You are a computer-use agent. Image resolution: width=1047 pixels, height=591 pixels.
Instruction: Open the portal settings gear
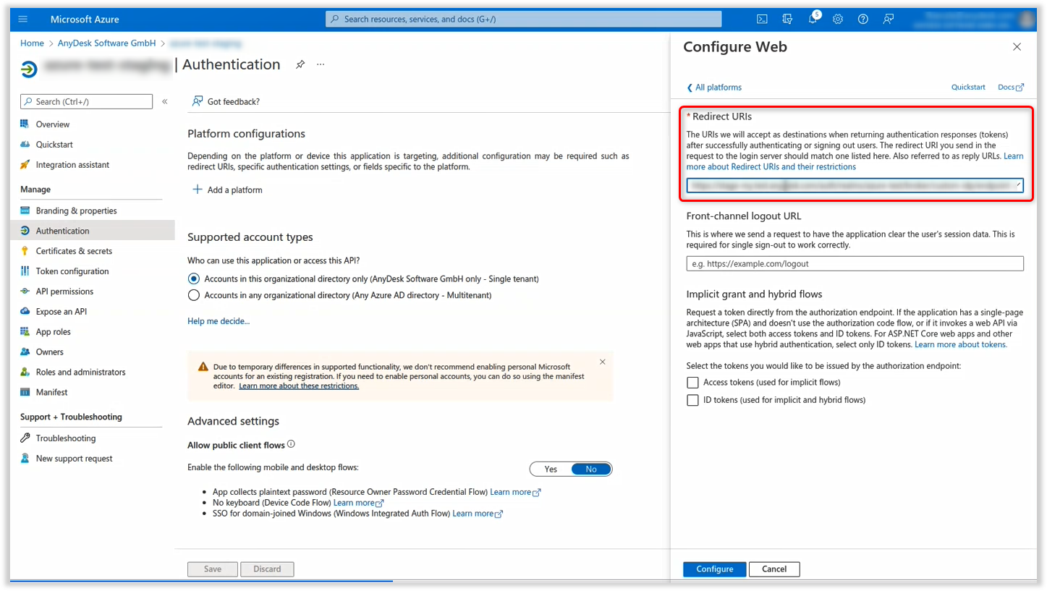pos(837,19)
